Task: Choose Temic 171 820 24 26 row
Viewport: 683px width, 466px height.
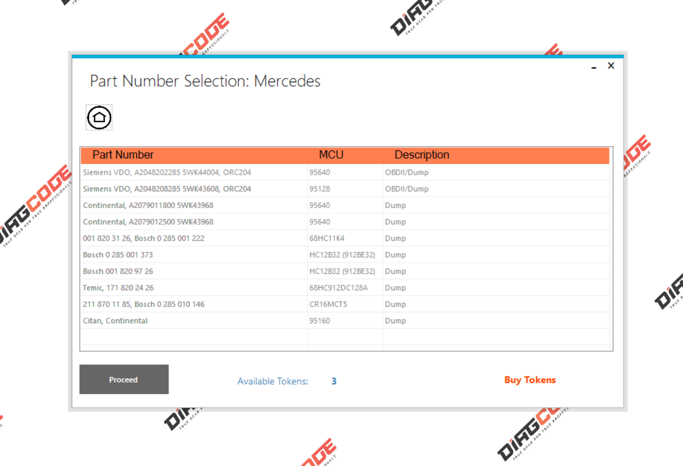Action: click(346, 288)
